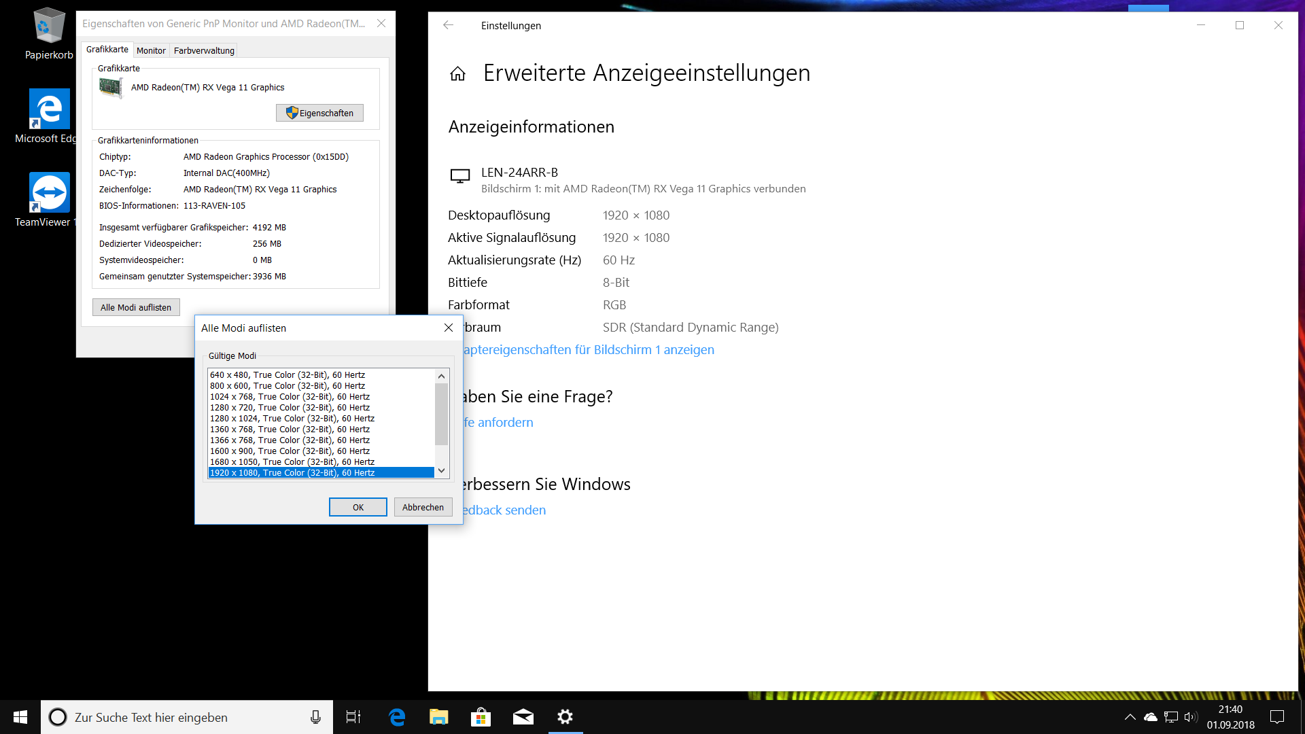Show hidden system tray icons
The image size is (1305, 734).
click(x=1130, y=717)
